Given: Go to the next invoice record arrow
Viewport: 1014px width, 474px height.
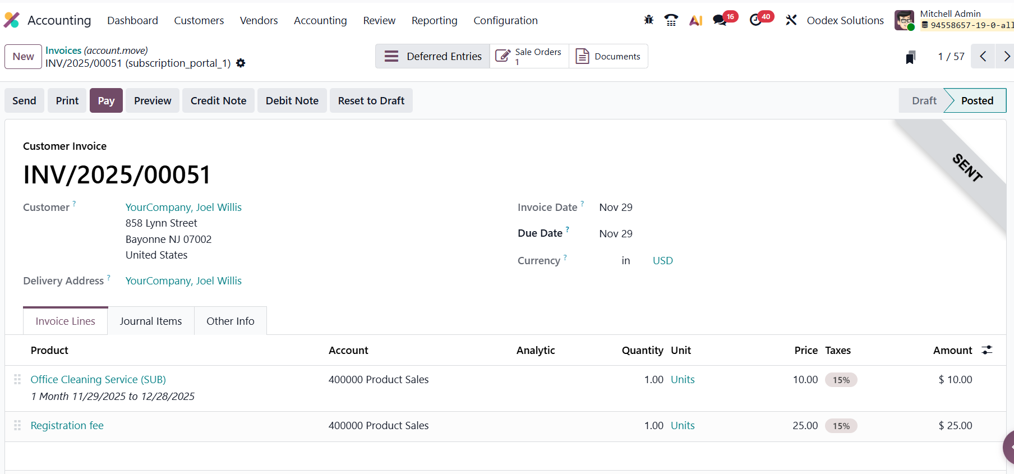Looking at the screenshot, I should pos(1006,57).
